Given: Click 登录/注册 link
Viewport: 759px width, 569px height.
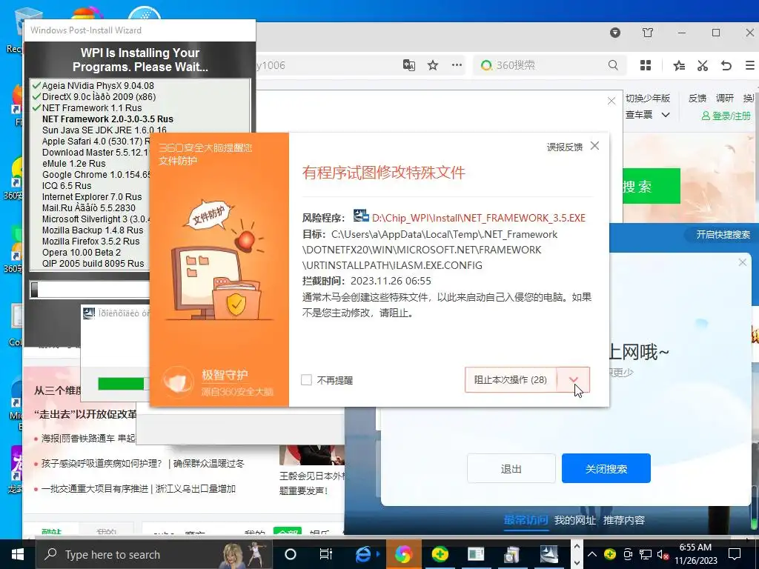Looking at the screenshot, I should coord(726,116).
